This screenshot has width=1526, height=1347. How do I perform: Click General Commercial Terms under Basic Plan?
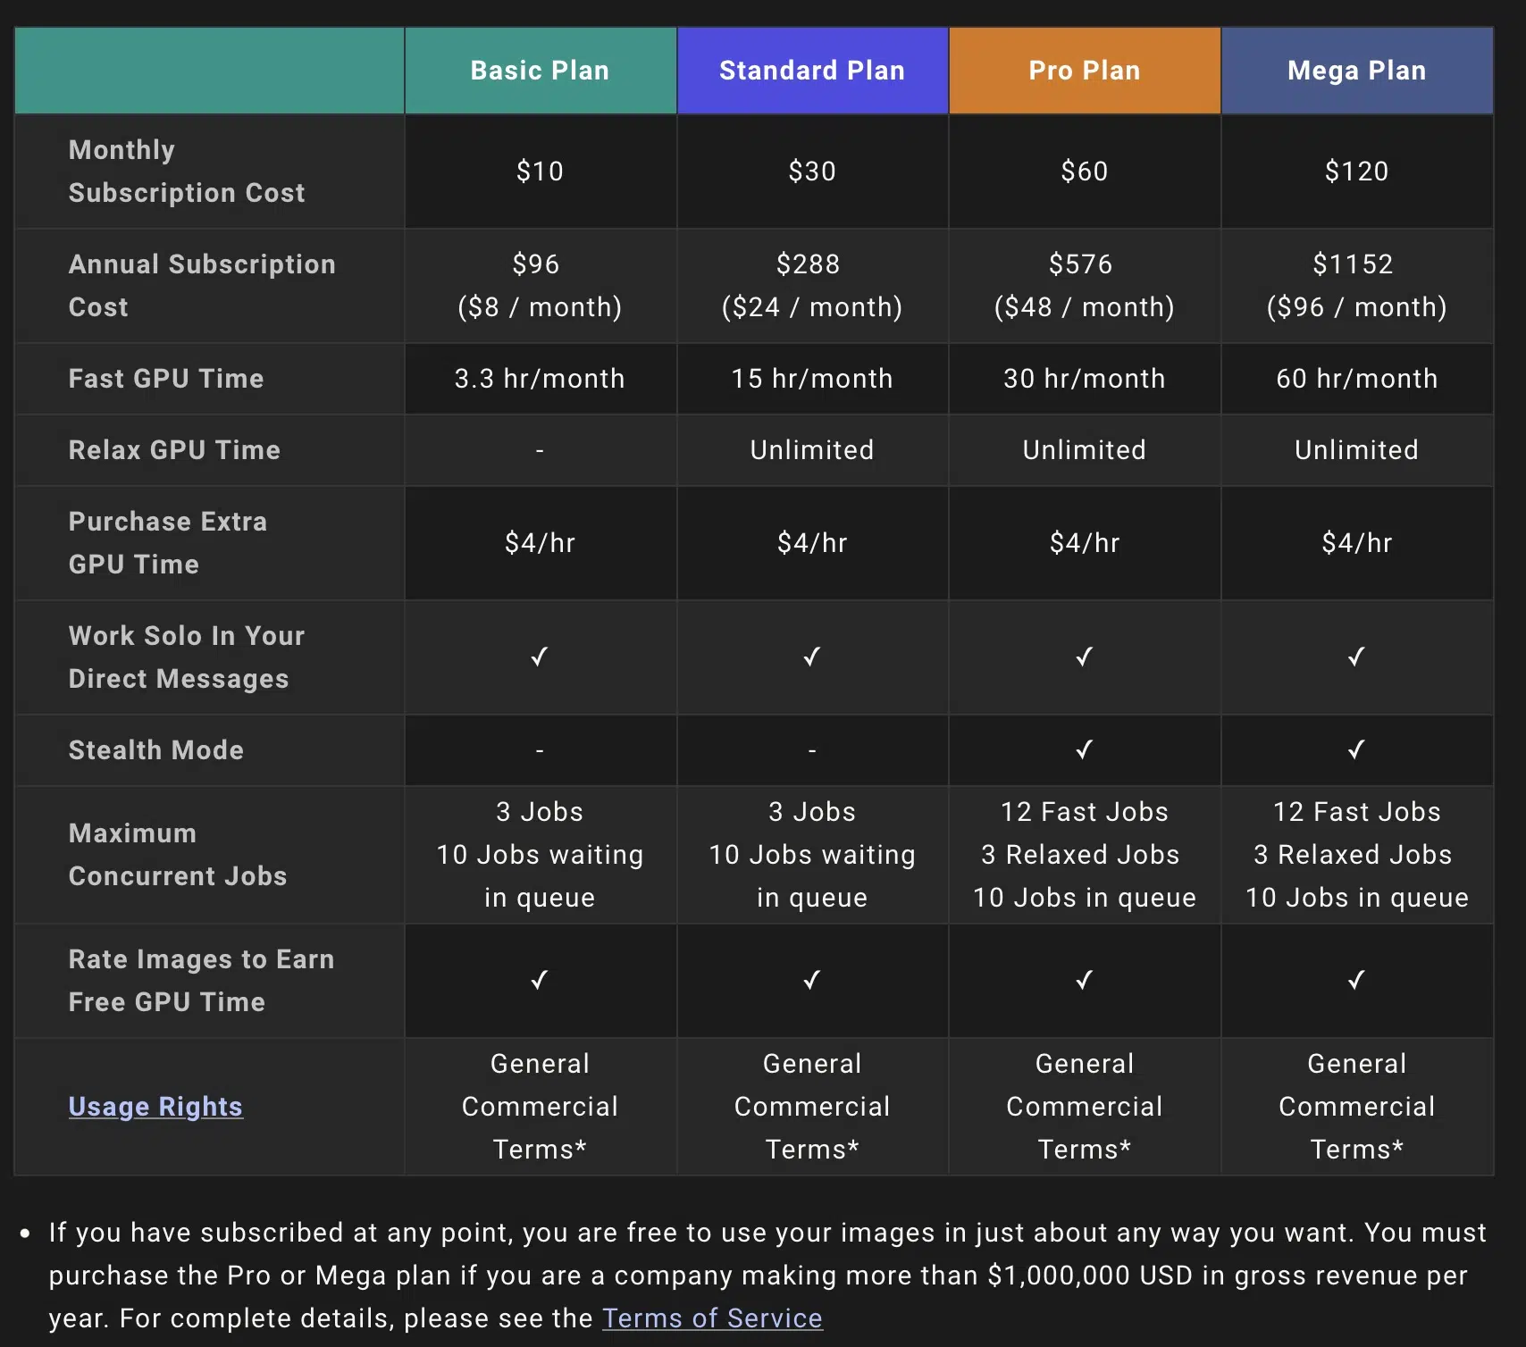coord(540,1107)
